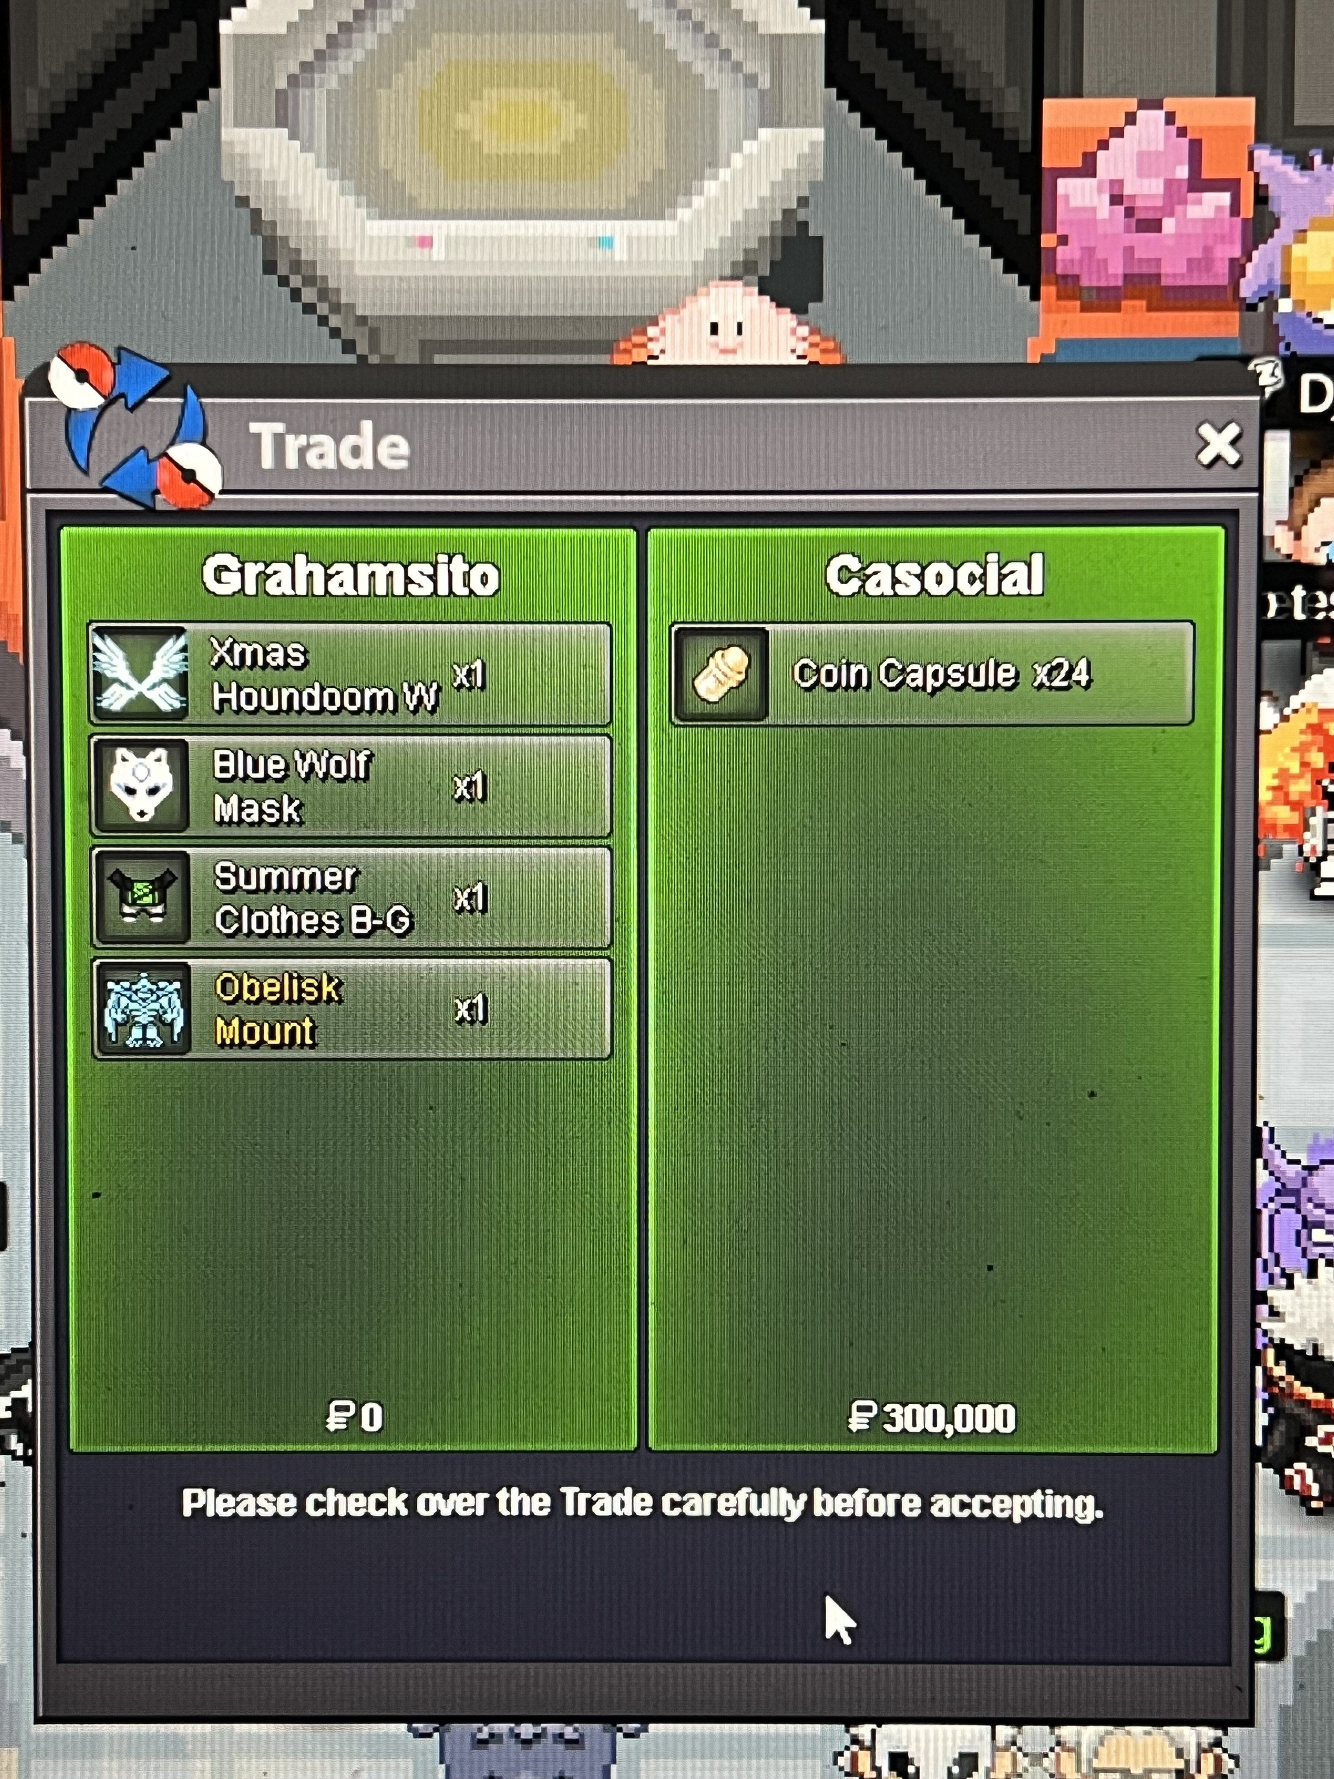Select the Blue Wolf Mask label
1334x1779 pixels.
coord(292,787)
